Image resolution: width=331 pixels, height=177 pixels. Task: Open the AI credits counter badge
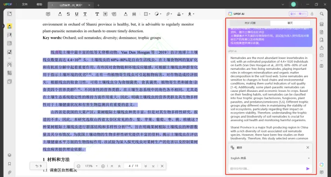coord(298,14)
